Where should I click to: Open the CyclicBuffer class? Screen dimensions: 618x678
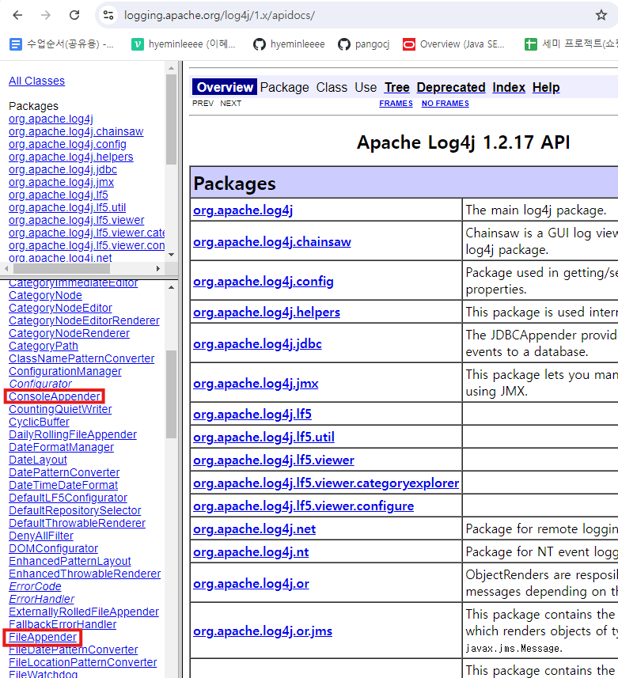pos(39,422)
